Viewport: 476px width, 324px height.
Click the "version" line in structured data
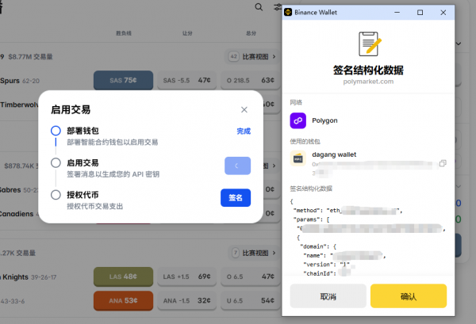tap(326, 265)
